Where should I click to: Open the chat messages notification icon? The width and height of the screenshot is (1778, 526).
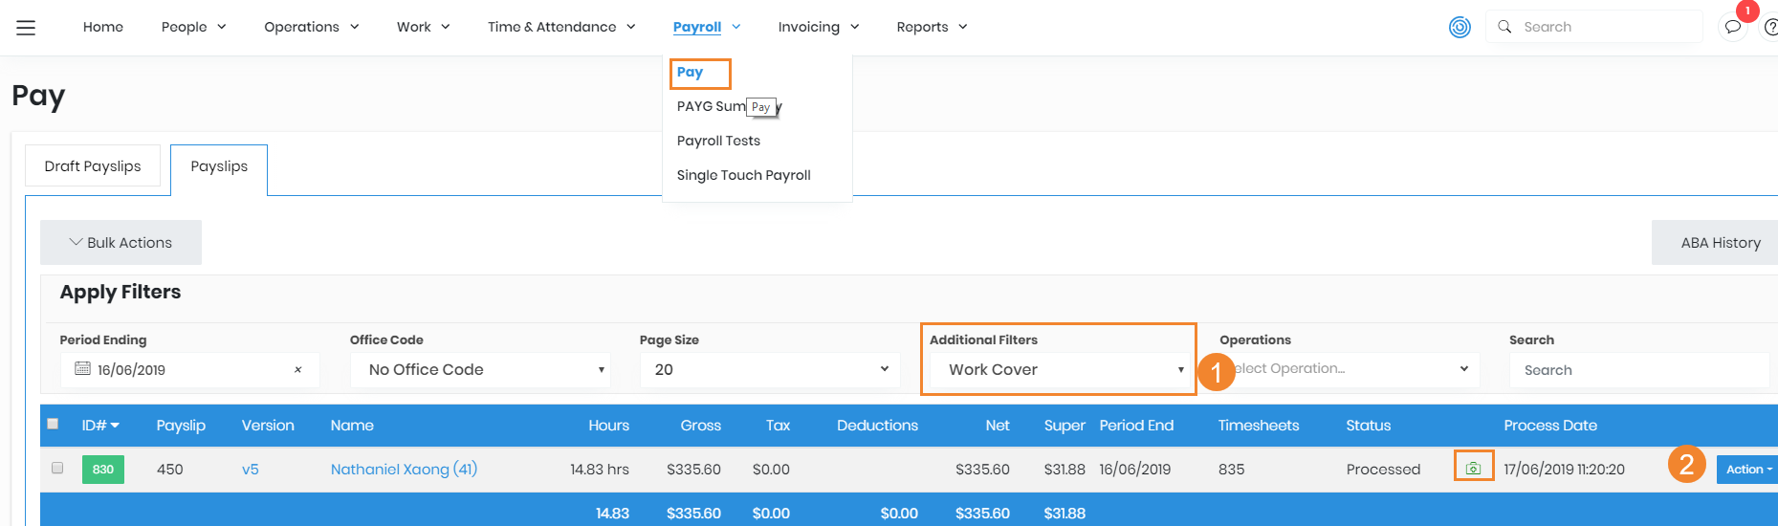tap(1732, 27)
